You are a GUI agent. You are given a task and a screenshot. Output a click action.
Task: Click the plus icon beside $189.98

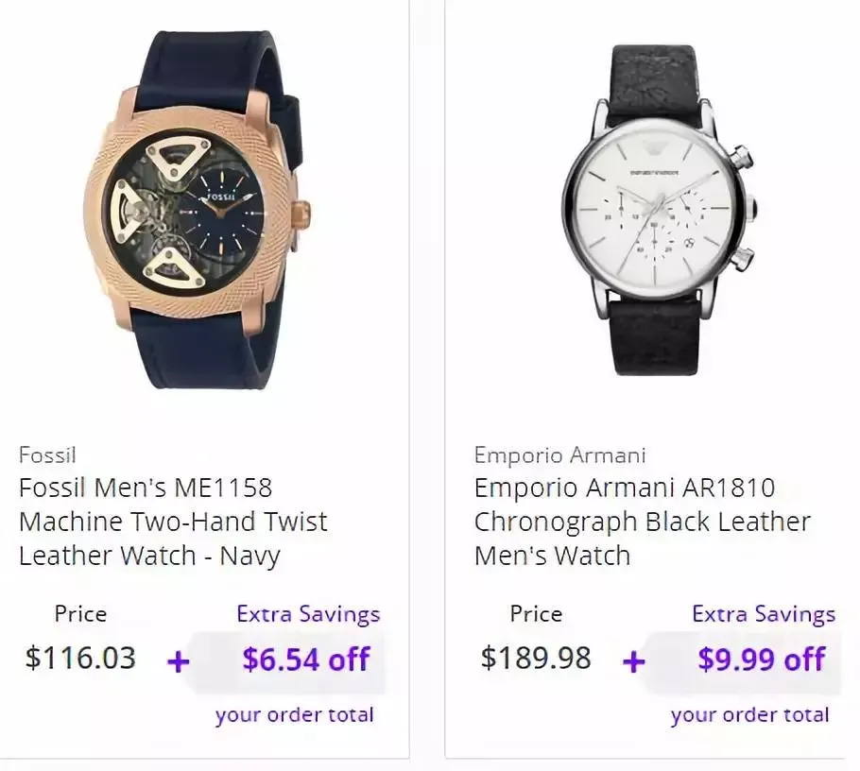coord(634,662)
